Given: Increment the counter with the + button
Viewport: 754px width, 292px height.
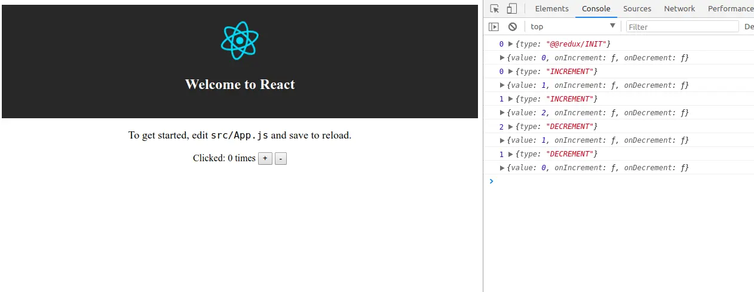Looking at the screenshot, I should point(265,159).
